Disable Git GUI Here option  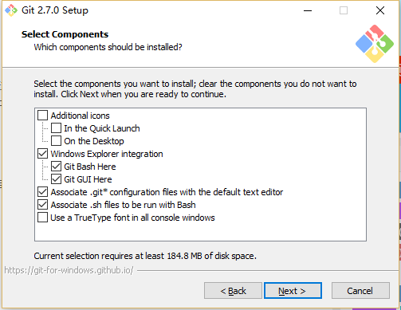(56, 179)
